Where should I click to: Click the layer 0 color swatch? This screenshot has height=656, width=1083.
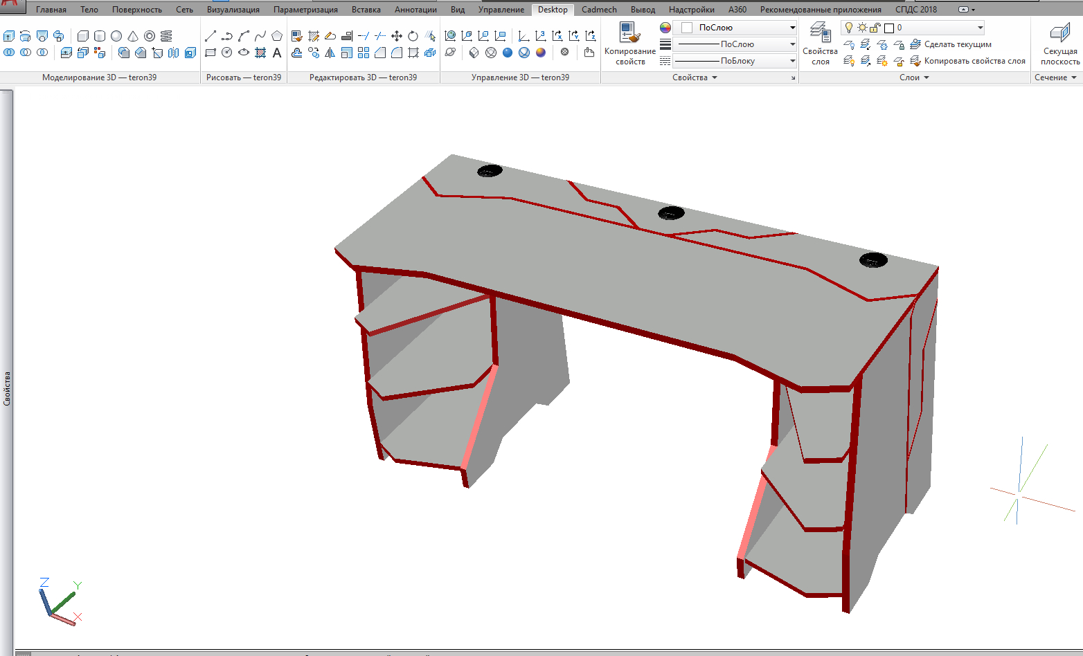pos(889,28)
